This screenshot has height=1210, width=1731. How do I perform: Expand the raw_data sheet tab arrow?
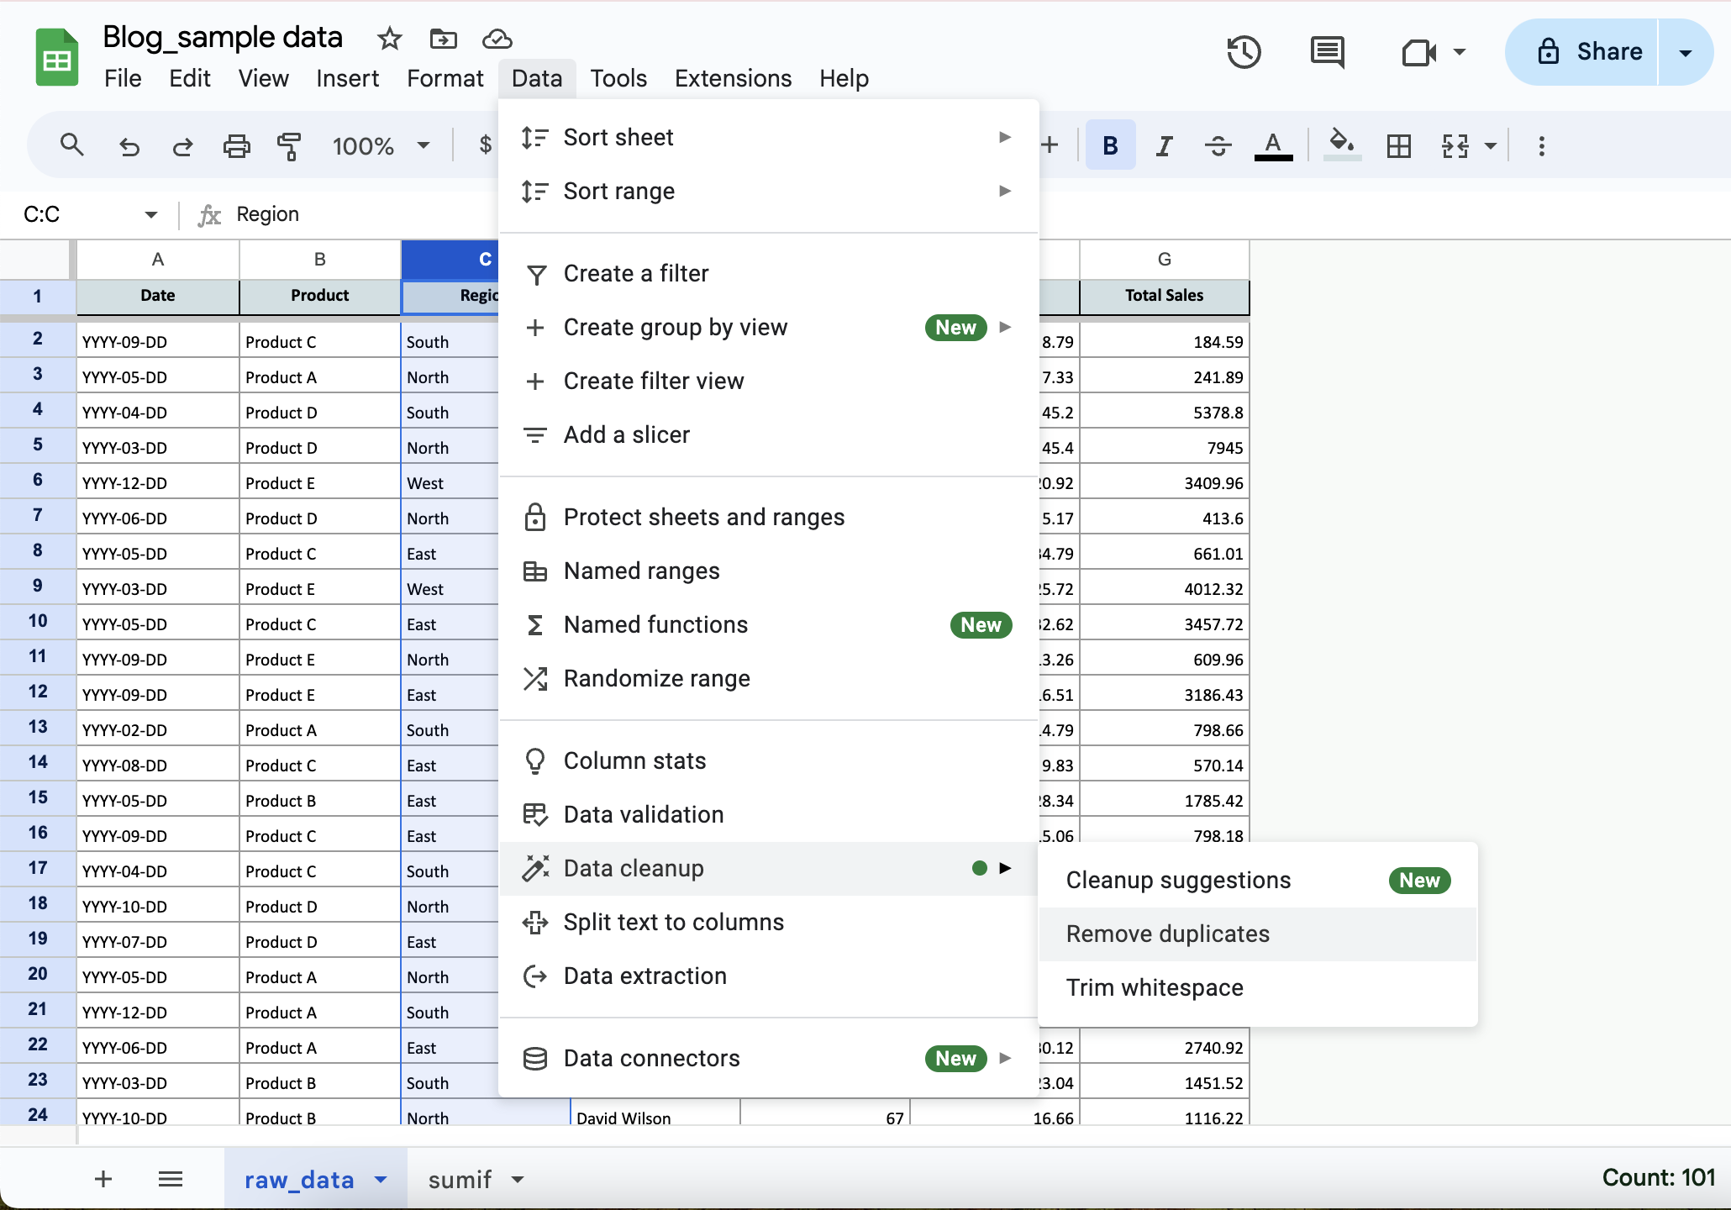(x=381, y=1180)
